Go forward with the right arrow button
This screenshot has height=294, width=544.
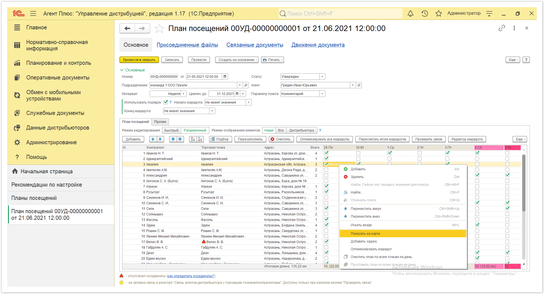click(142, 28)
